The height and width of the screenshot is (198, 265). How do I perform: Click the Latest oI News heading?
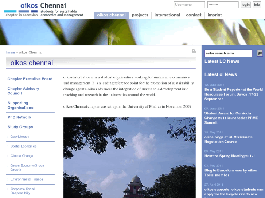(221, 74)
